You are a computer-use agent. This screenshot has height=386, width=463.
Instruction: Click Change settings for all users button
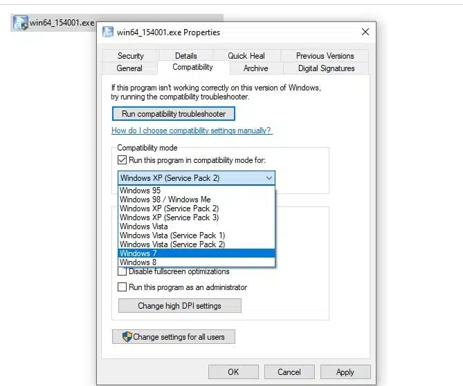[x=174, y=336]
